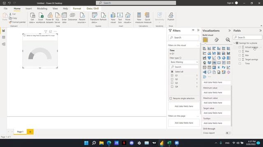Switch to the Insert ribbon tab
The image size is (263, 147).
pos(29,9)
